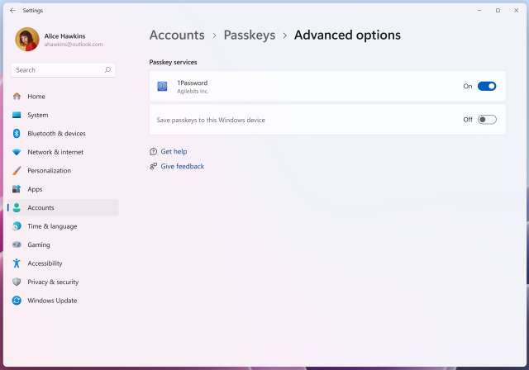This screenshot has width=529, height=370.
Task: Click the 1Password service name
Action: tap(193, 83)
